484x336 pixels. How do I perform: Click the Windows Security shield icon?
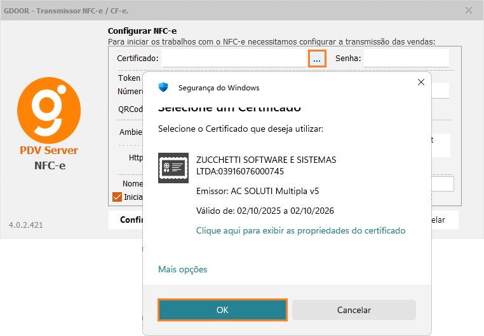pyautogui.click(x=163, y=88)
